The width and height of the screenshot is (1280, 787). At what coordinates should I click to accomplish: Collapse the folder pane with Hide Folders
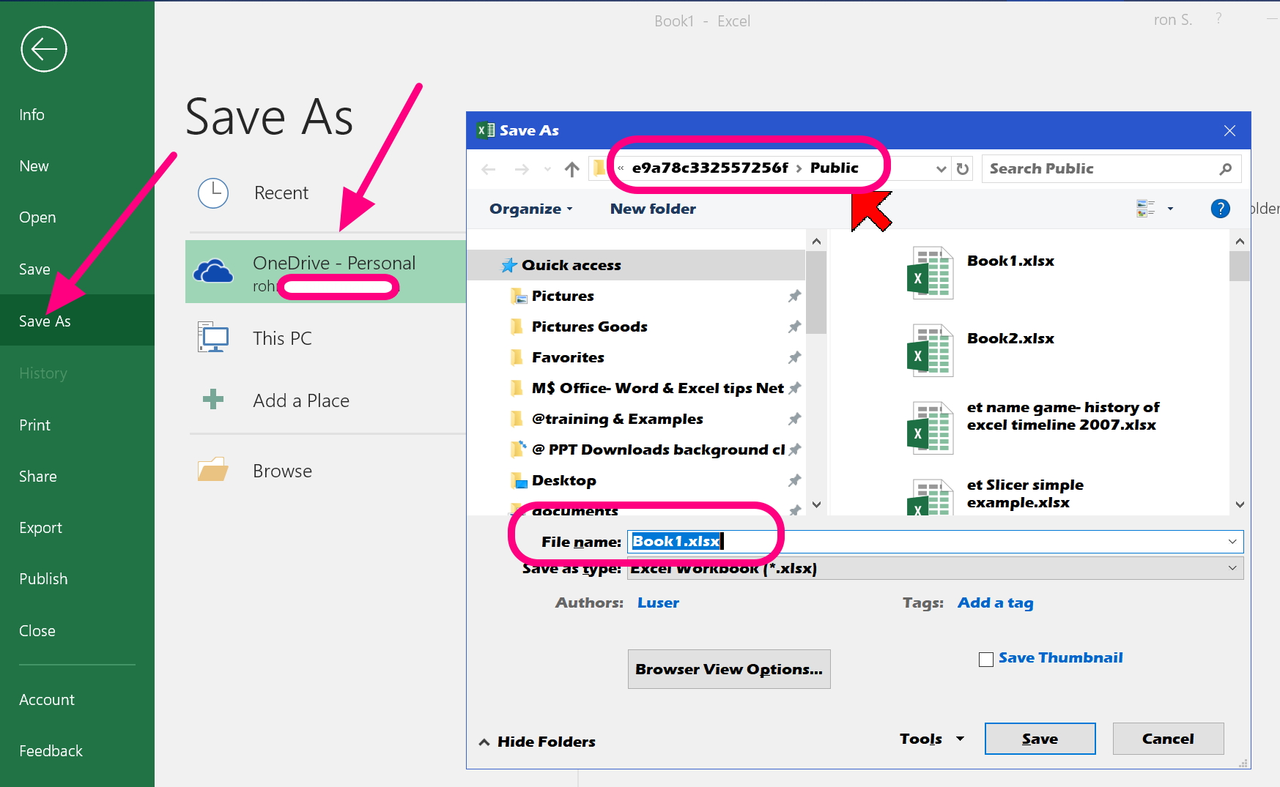537,742
